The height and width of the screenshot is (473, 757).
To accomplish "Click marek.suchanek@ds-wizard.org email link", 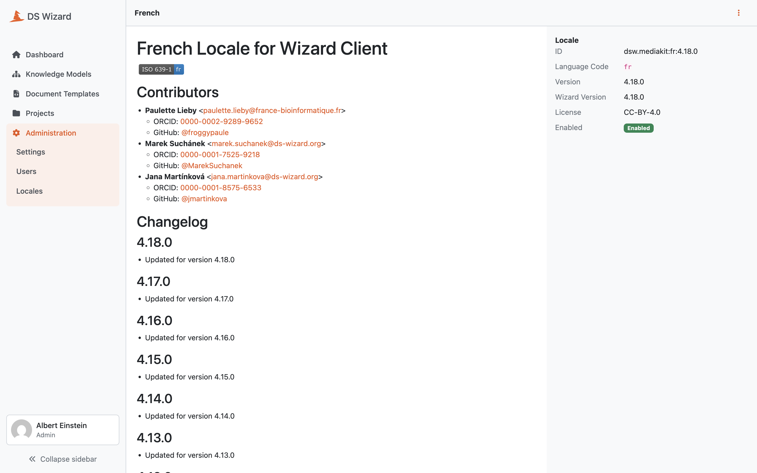I will [x=266, y=143].
